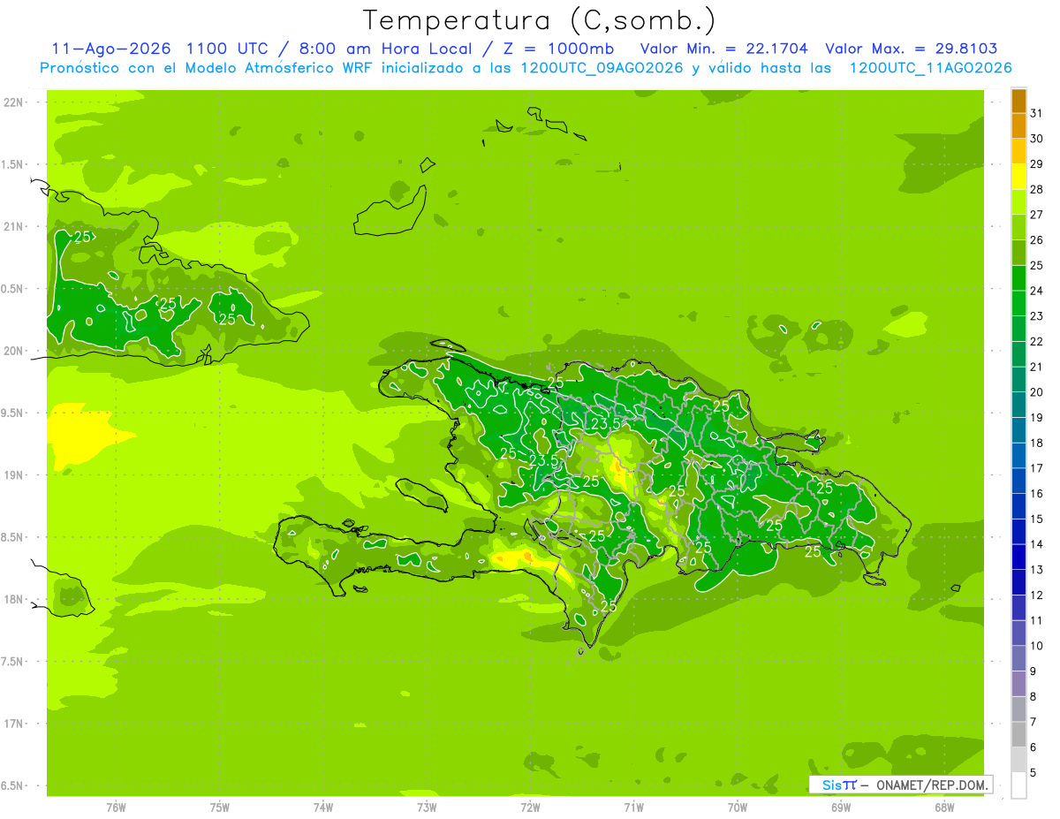Select the blue legend swatch between 15 and 16

pos(1018,506)
